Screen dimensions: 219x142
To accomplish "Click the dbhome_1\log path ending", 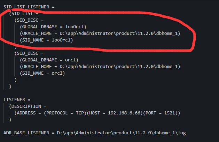I will click(170, 133).
